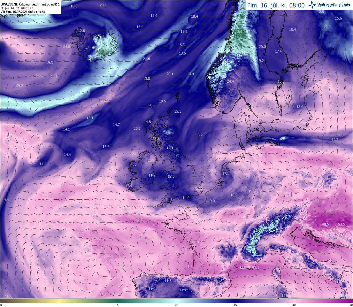Pick the green color at scale mark 5
The height and width of the screenshot is (307, 353).
pyautogui.click(x=118, y=301)
